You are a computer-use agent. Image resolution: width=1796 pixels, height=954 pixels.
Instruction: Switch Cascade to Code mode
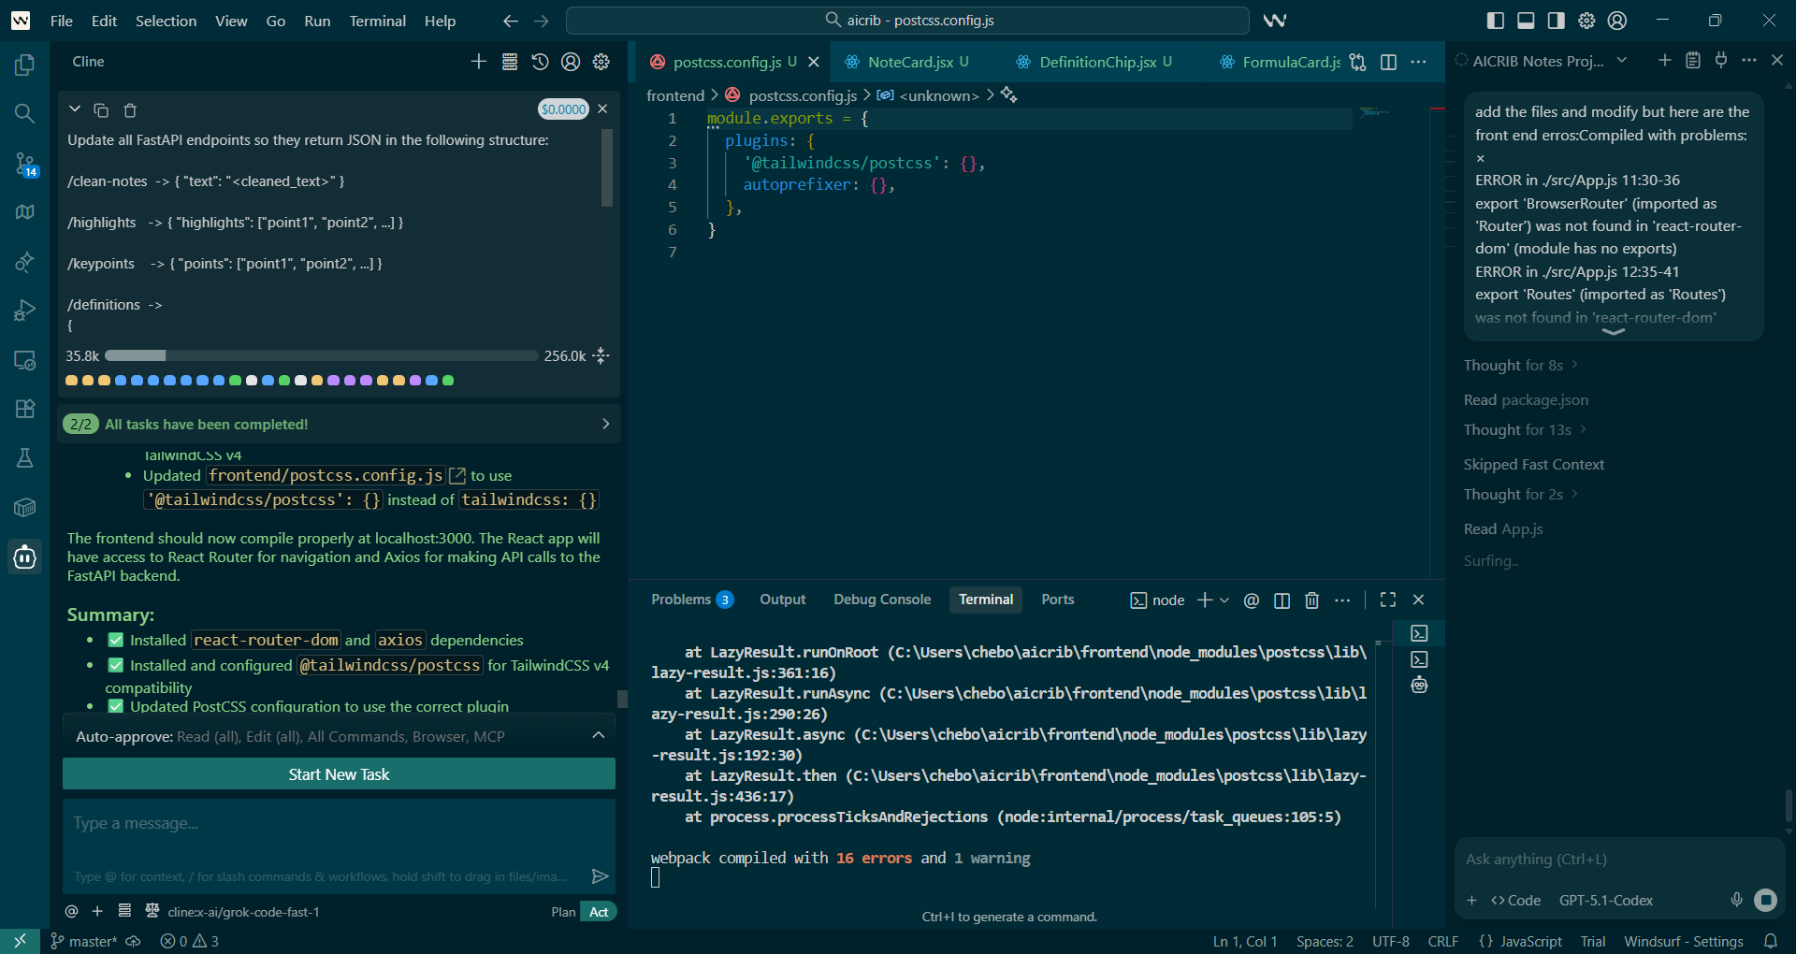pos(1515,900)
